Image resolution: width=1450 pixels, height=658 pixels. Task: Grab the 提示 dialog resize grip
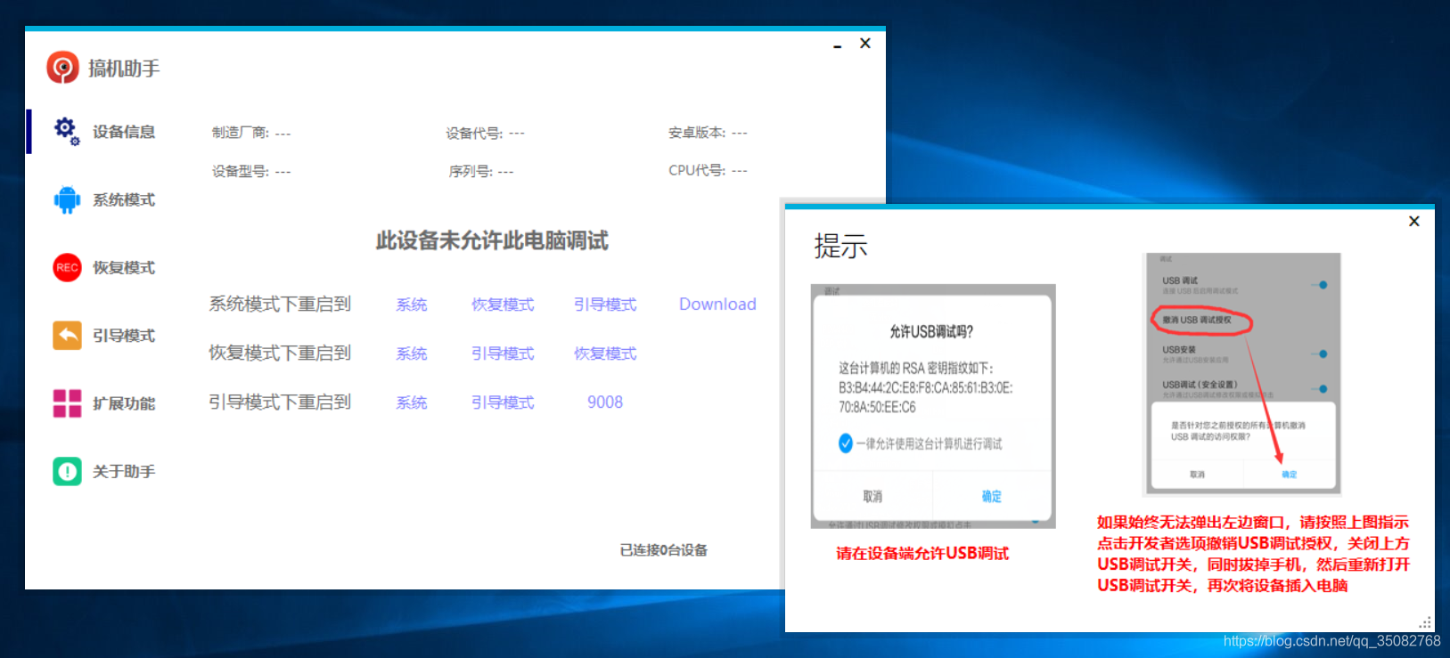[x=1425, y=622]
